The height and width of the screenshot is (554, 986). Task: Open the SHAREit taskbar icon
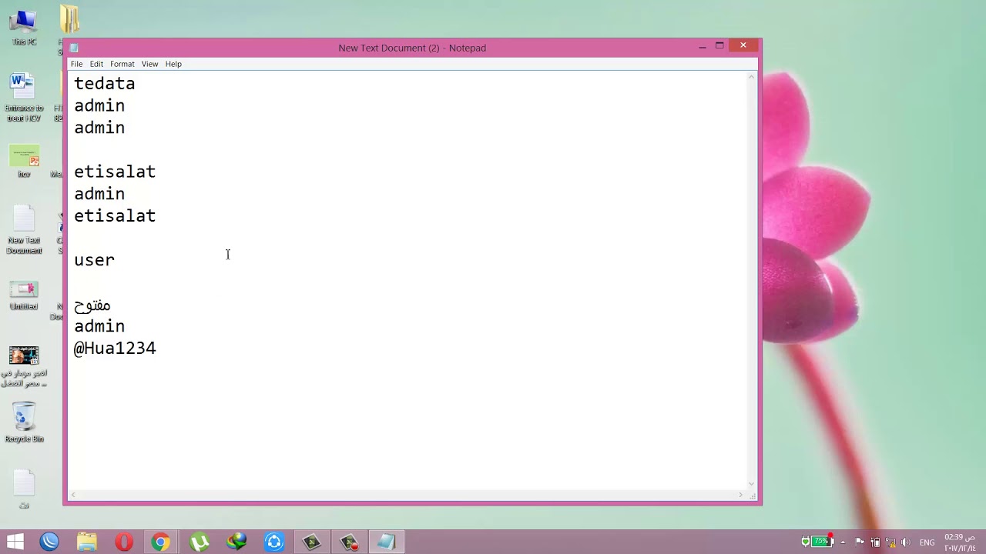pyautogui.click(x=274, y=542)
